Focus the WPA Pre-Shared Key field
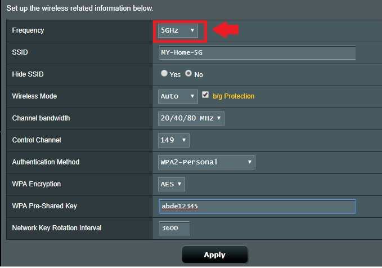 coord(257,206)
